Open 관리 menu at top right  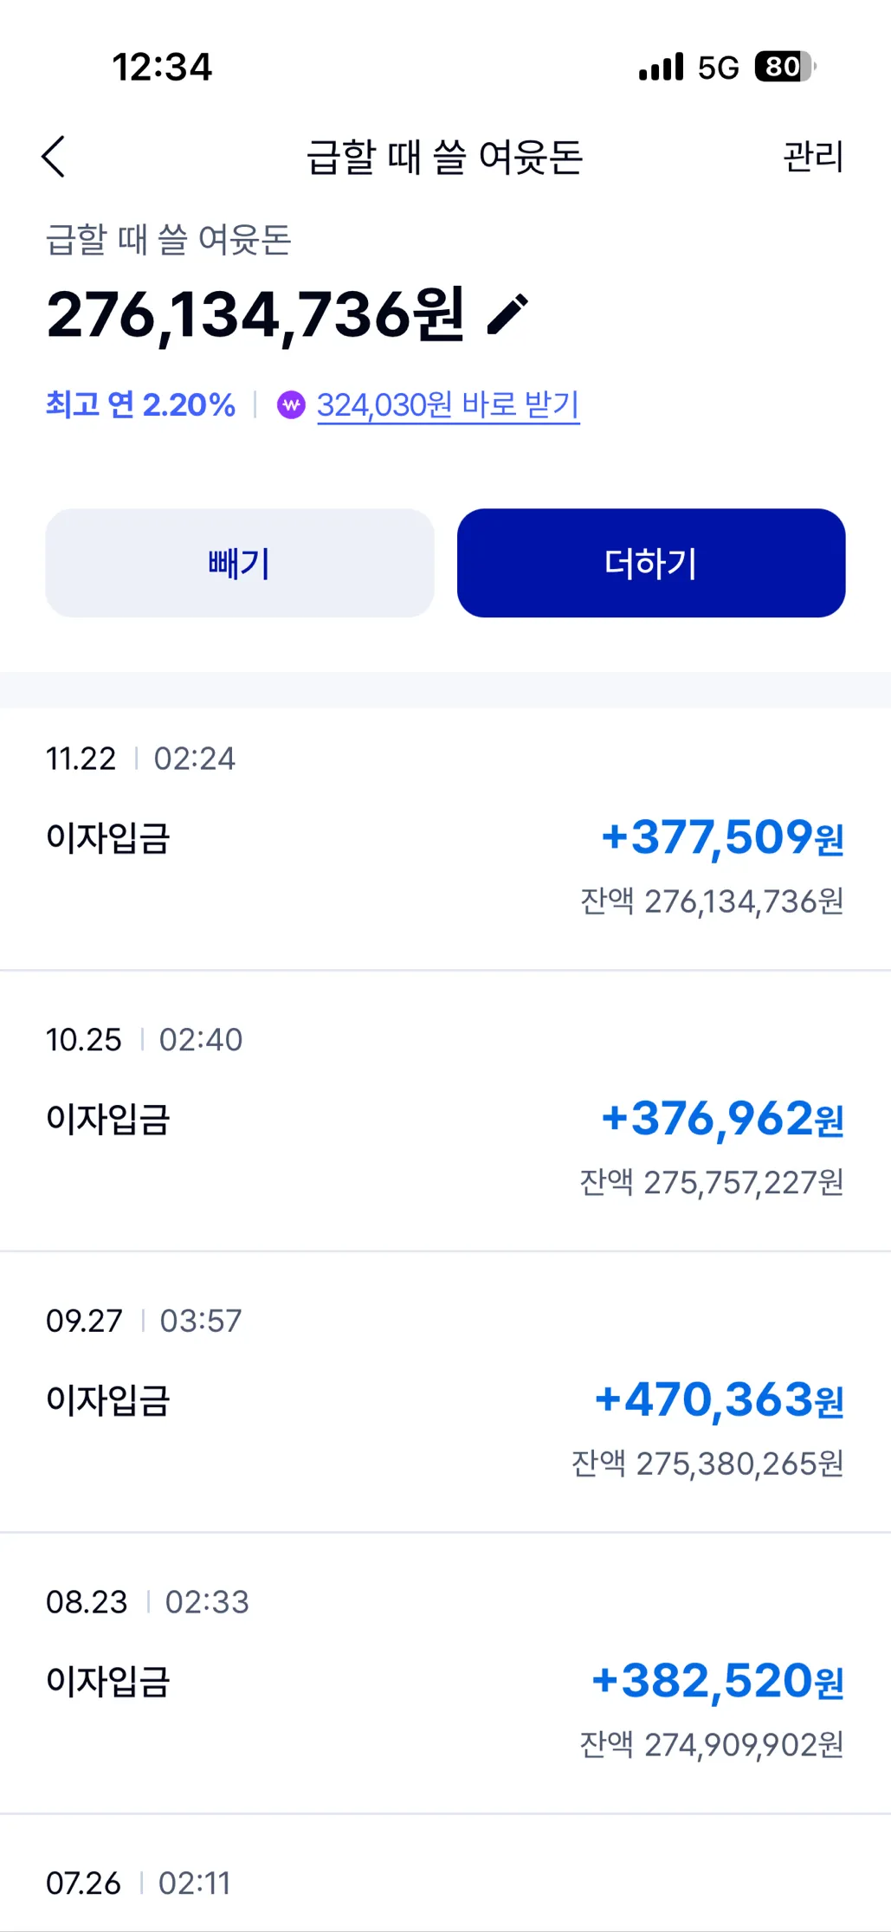(812, 157)
